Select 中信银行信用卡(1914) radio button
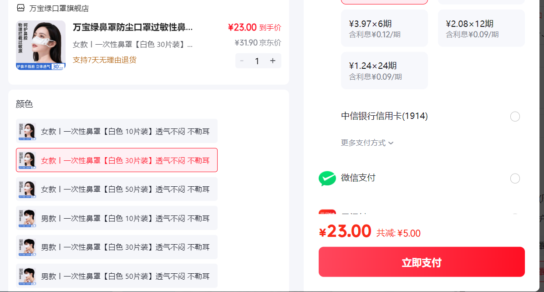The height and width of the screenshot is (292, 544). [x=515, y=117]
